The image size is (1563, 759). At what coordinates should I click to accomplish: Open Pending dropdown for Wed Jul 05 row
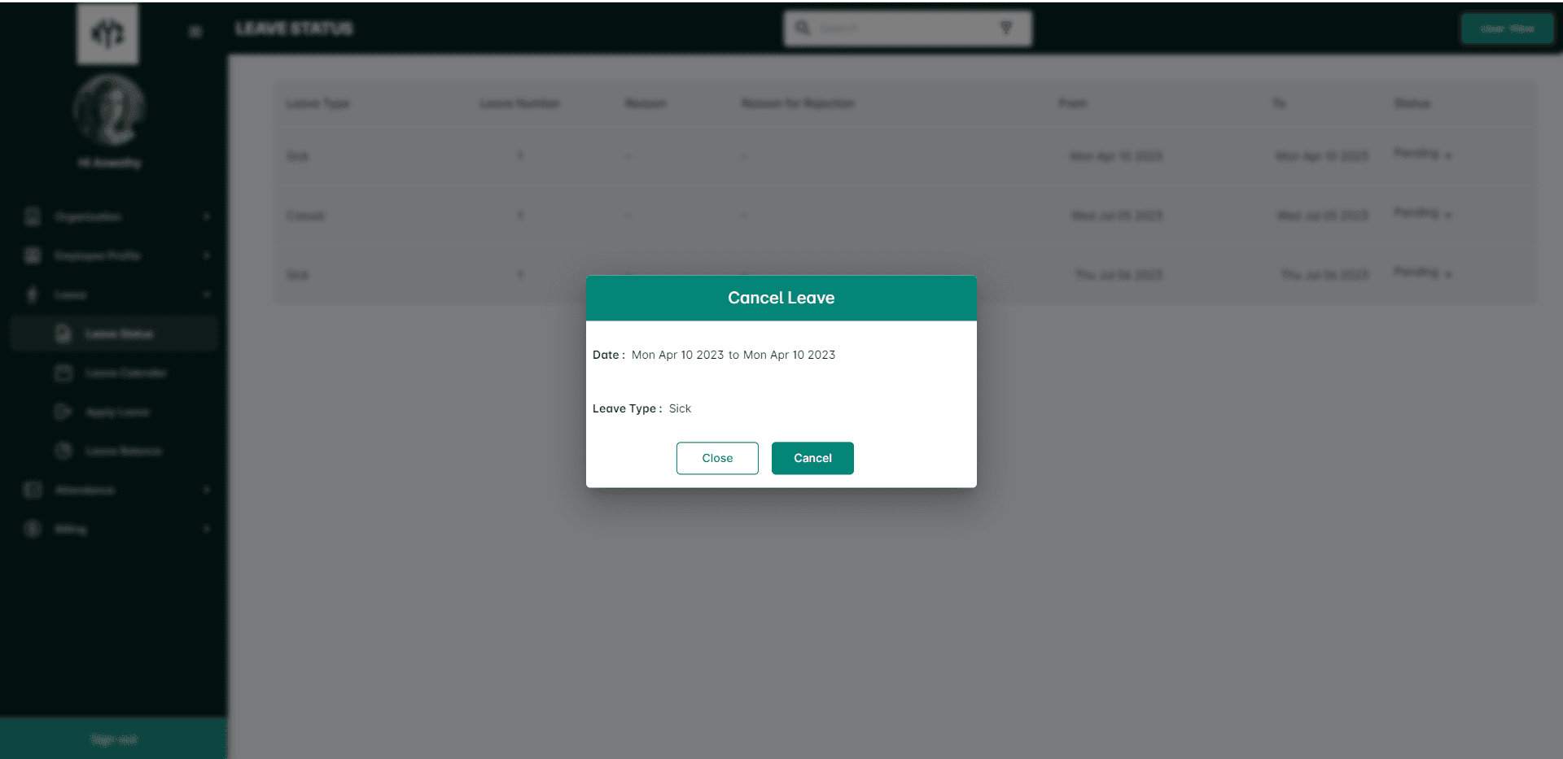[x=1423, y=213]
